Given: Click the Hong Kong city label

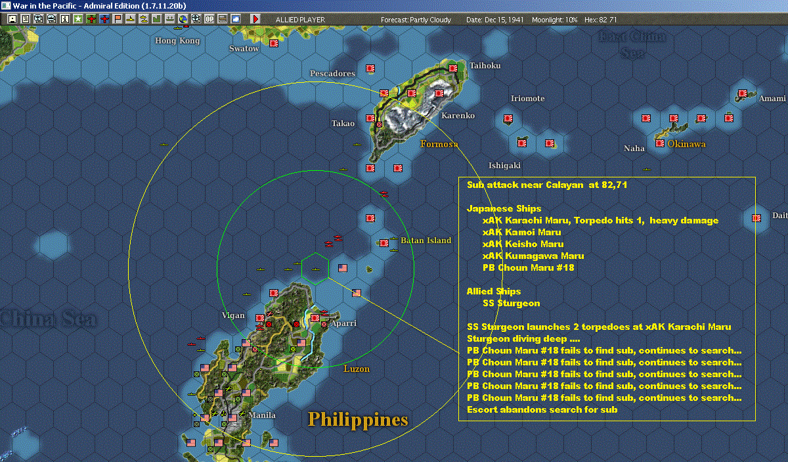Looking at the screenshot, I should click(x=177, y=41).
